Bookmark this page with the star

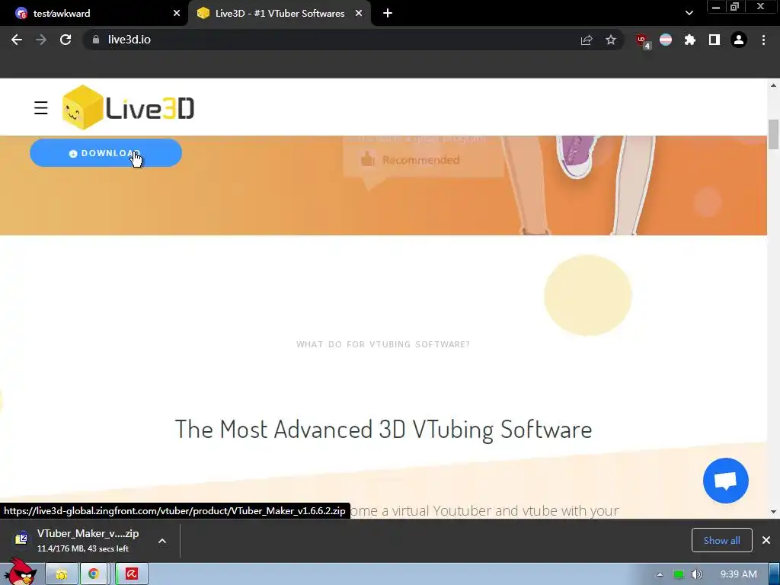coord(611,40)
